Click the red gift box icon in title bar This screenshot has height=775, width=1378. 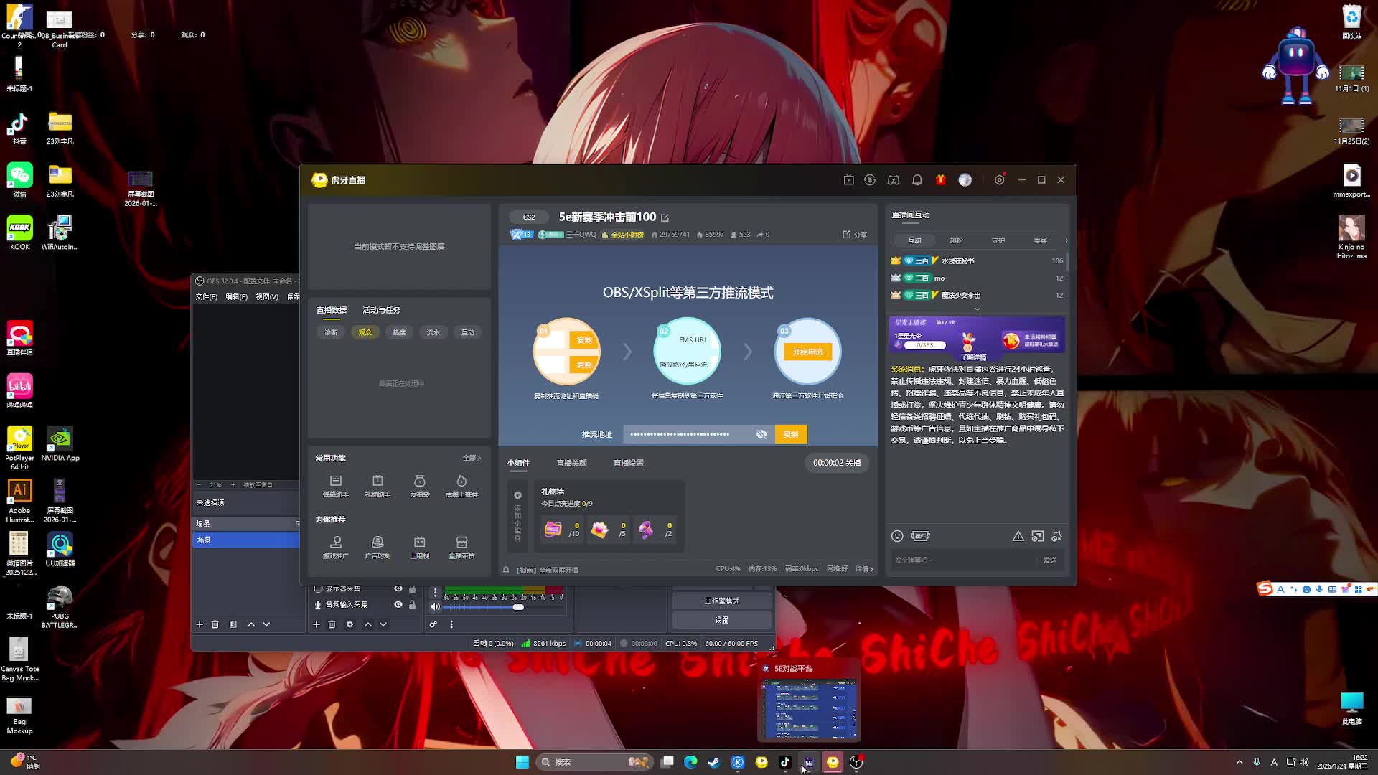940,180
